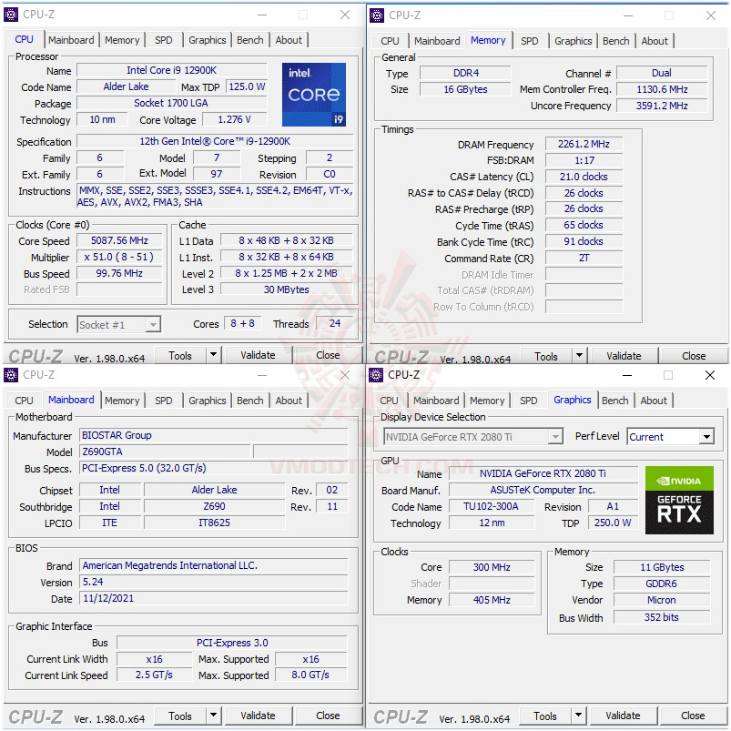This screenshot has width=731, height=731.
Task: Click the CPU-Z app icon in Graphics window titlebar
Action: pyautogui.click(x=376, y=375)
